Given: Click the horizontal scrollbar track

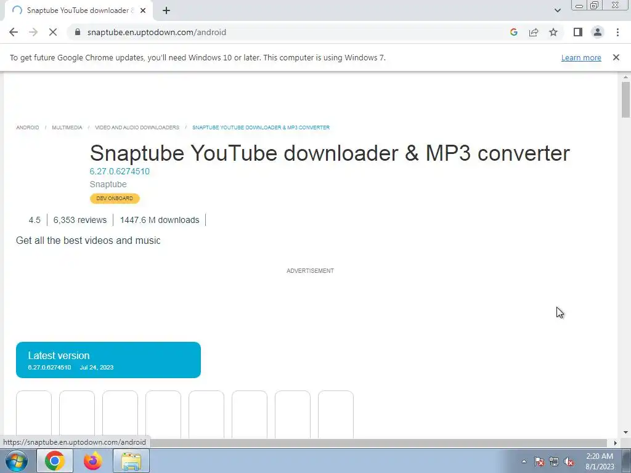Looking at the screenshot, I should tap(378, 443).
